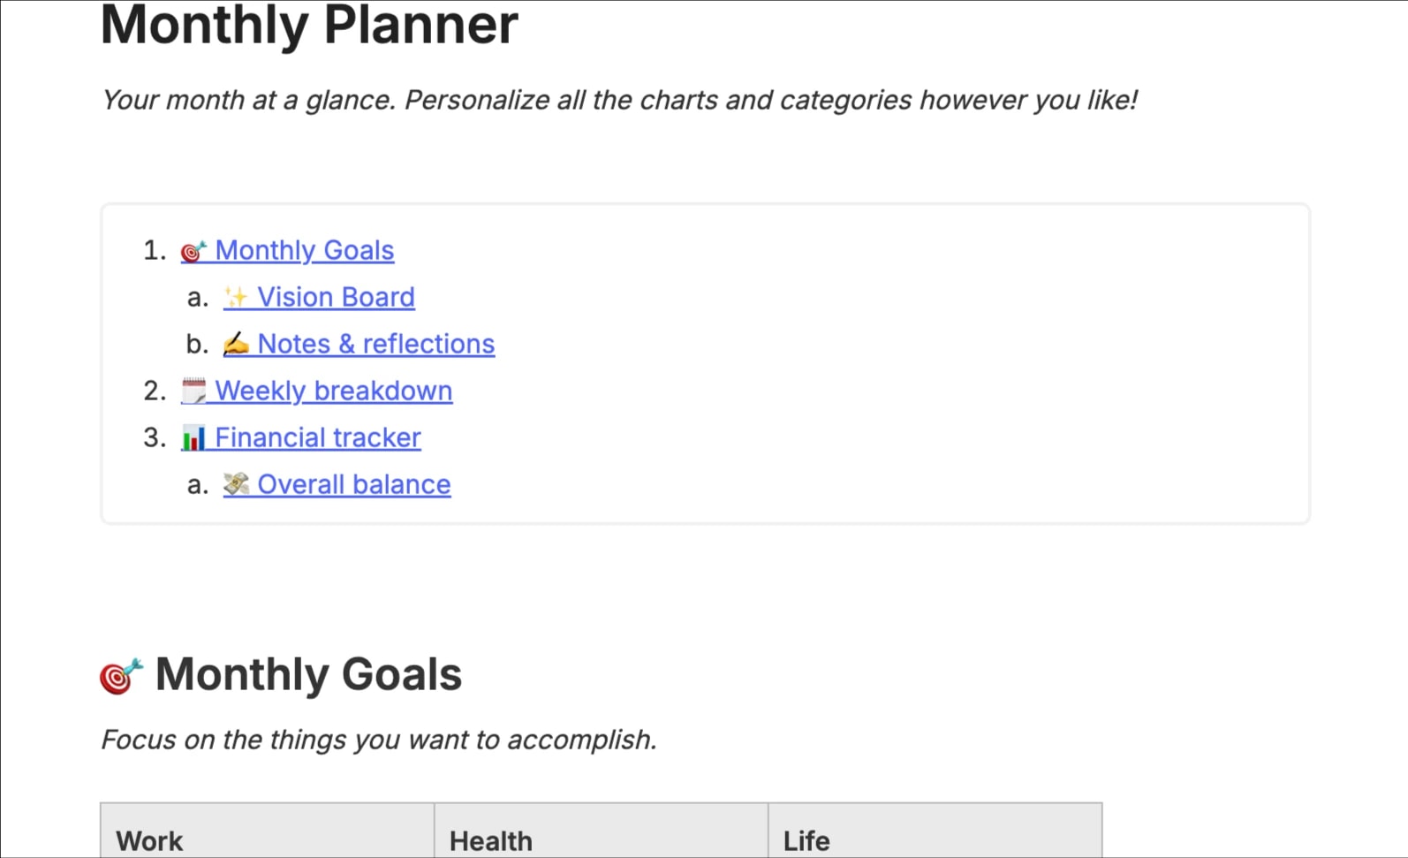Click the bar chart emoji by Financial tracker
This screenshot has width=1408, height=858.
coord(193,437)
